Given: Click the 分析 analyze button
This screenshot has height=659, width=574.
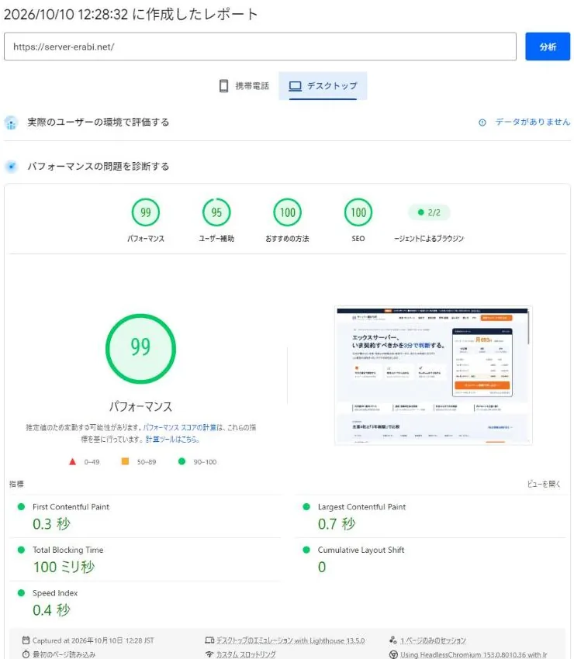Looking at the screenshot, I should click(x=548, y=47).
